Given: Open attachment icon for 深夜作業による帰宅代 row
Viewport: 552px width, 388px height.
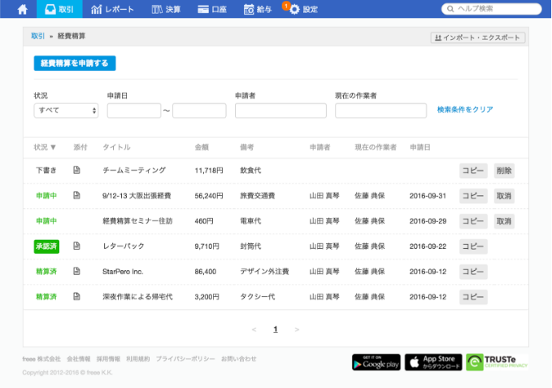Looking at the screenshot, I should pos(77,297).
